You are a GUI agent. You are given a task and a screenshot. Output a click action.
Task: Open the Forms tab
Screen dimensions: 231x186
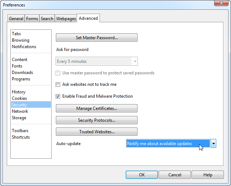32,19
